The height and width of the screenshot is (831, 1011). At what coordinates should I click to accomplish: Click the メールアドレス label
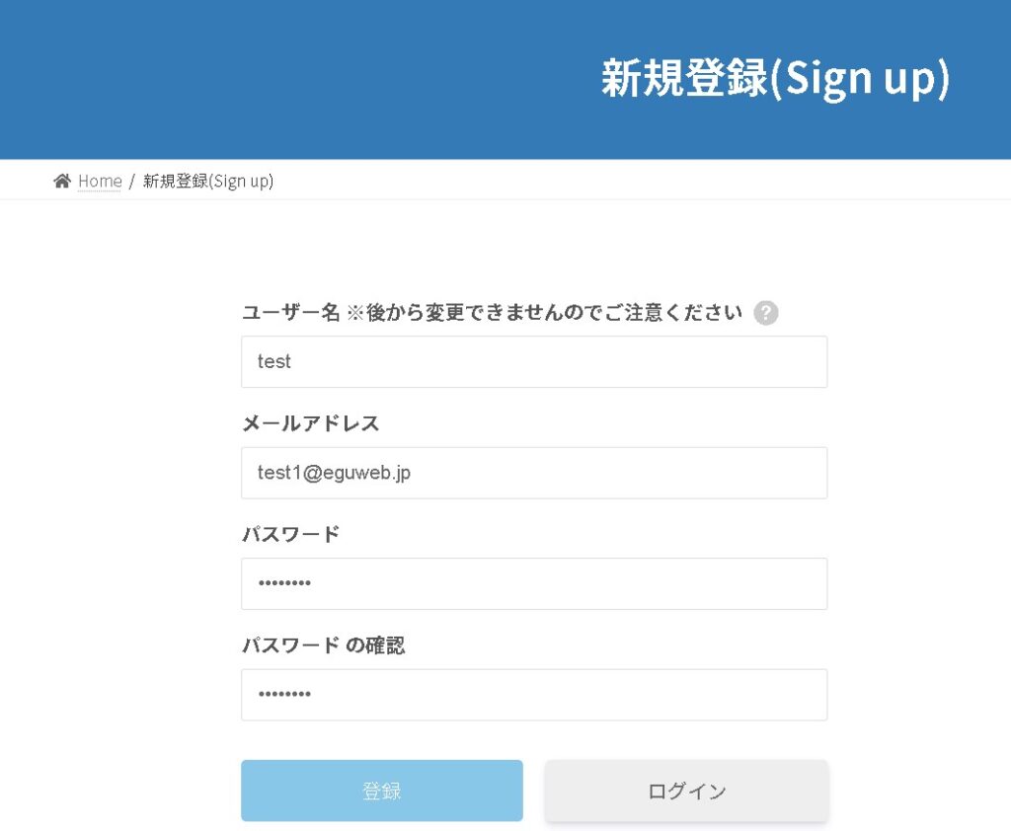tap(310, 423)
